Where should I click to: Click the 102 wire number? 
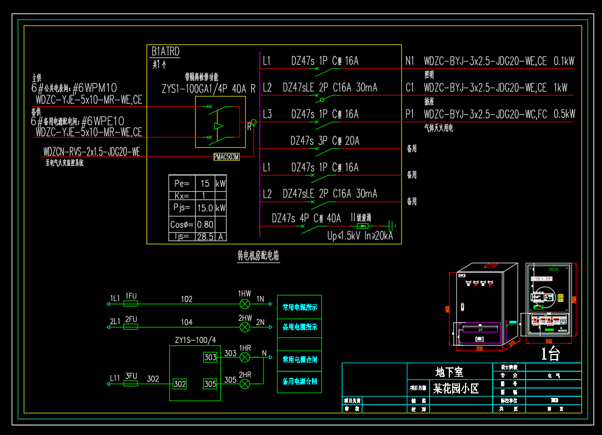pyautogui.click(x=186, y=299)
